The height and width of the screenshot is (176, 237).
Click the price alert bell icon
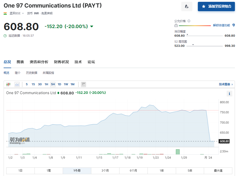(x=187, y=6)
